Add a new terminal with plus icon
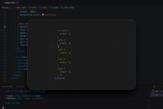 point(154,86)
